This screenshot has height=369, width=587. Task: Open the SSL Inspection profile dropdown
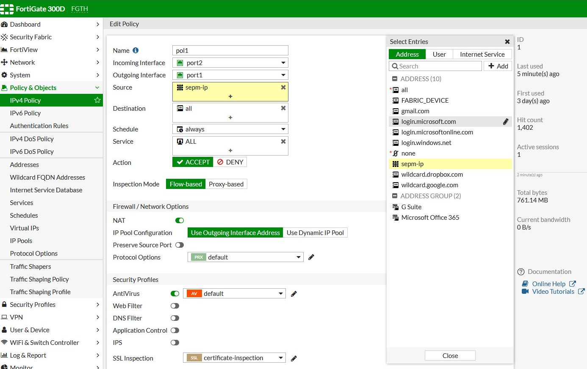pyautogui.click(x=234, y=358)
